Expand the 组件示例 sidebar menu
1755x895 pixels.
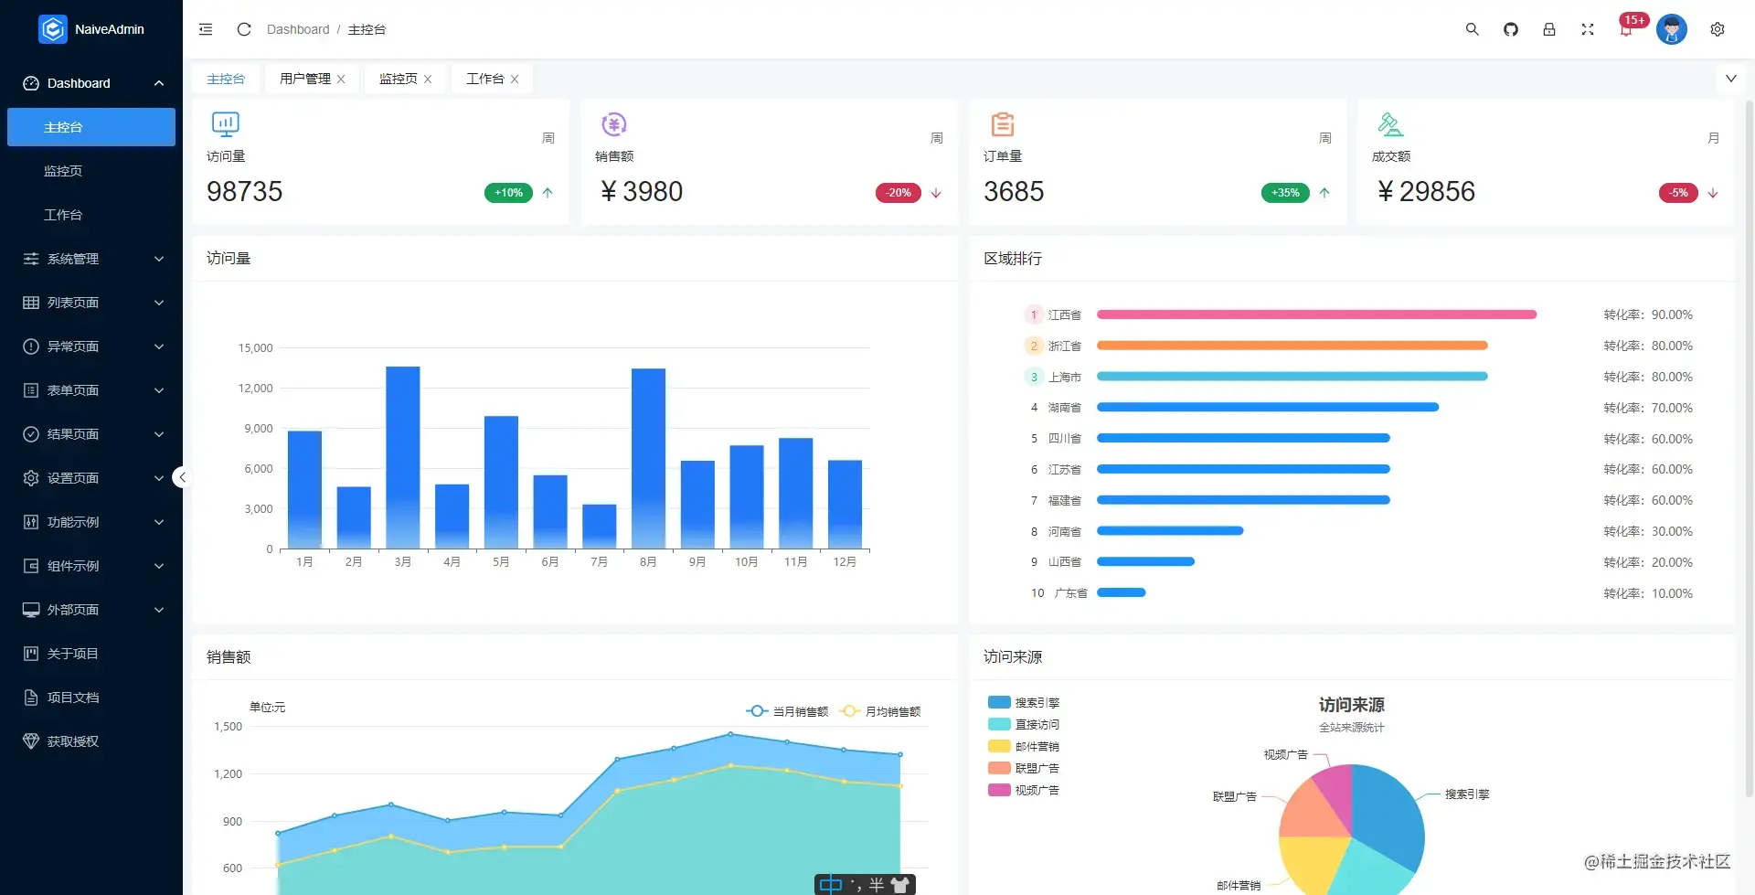91,566
